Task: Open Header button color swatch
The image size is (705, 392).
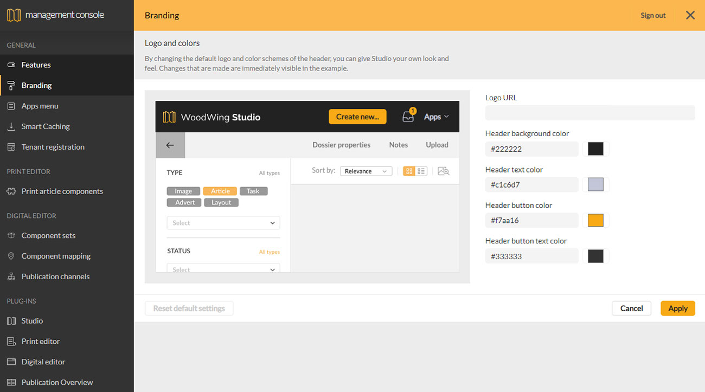Action: click(595, 221)
